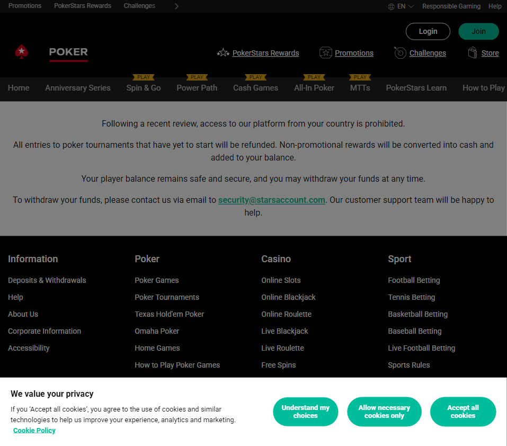This screenshot has width=507, height=446.
Task: Open the Power Path nav tab
Action: click(x=197, y=88)
